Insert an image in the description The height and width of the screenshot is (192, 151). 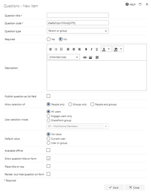[90, 57]
